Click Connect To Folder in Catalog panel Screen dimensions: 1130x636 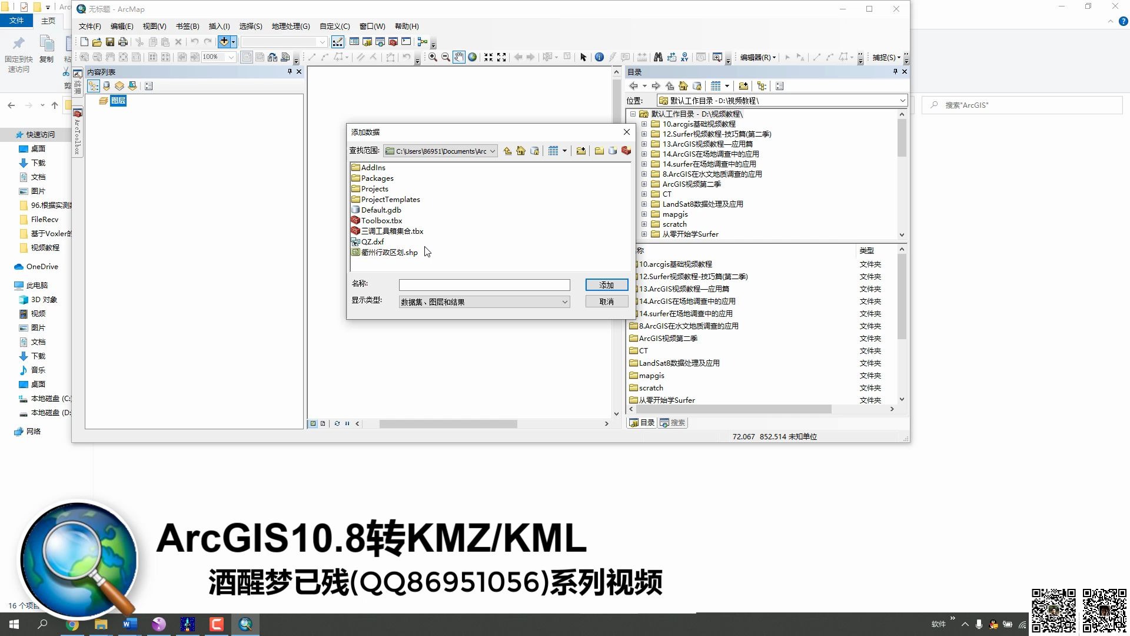pyautogui.click(x=743, y=86)
